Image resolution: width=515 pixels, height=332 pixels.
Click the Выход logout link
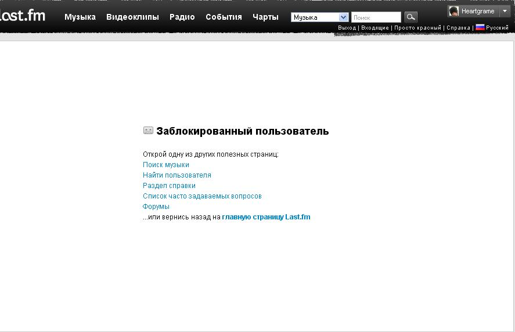click(x=347, y=28)
